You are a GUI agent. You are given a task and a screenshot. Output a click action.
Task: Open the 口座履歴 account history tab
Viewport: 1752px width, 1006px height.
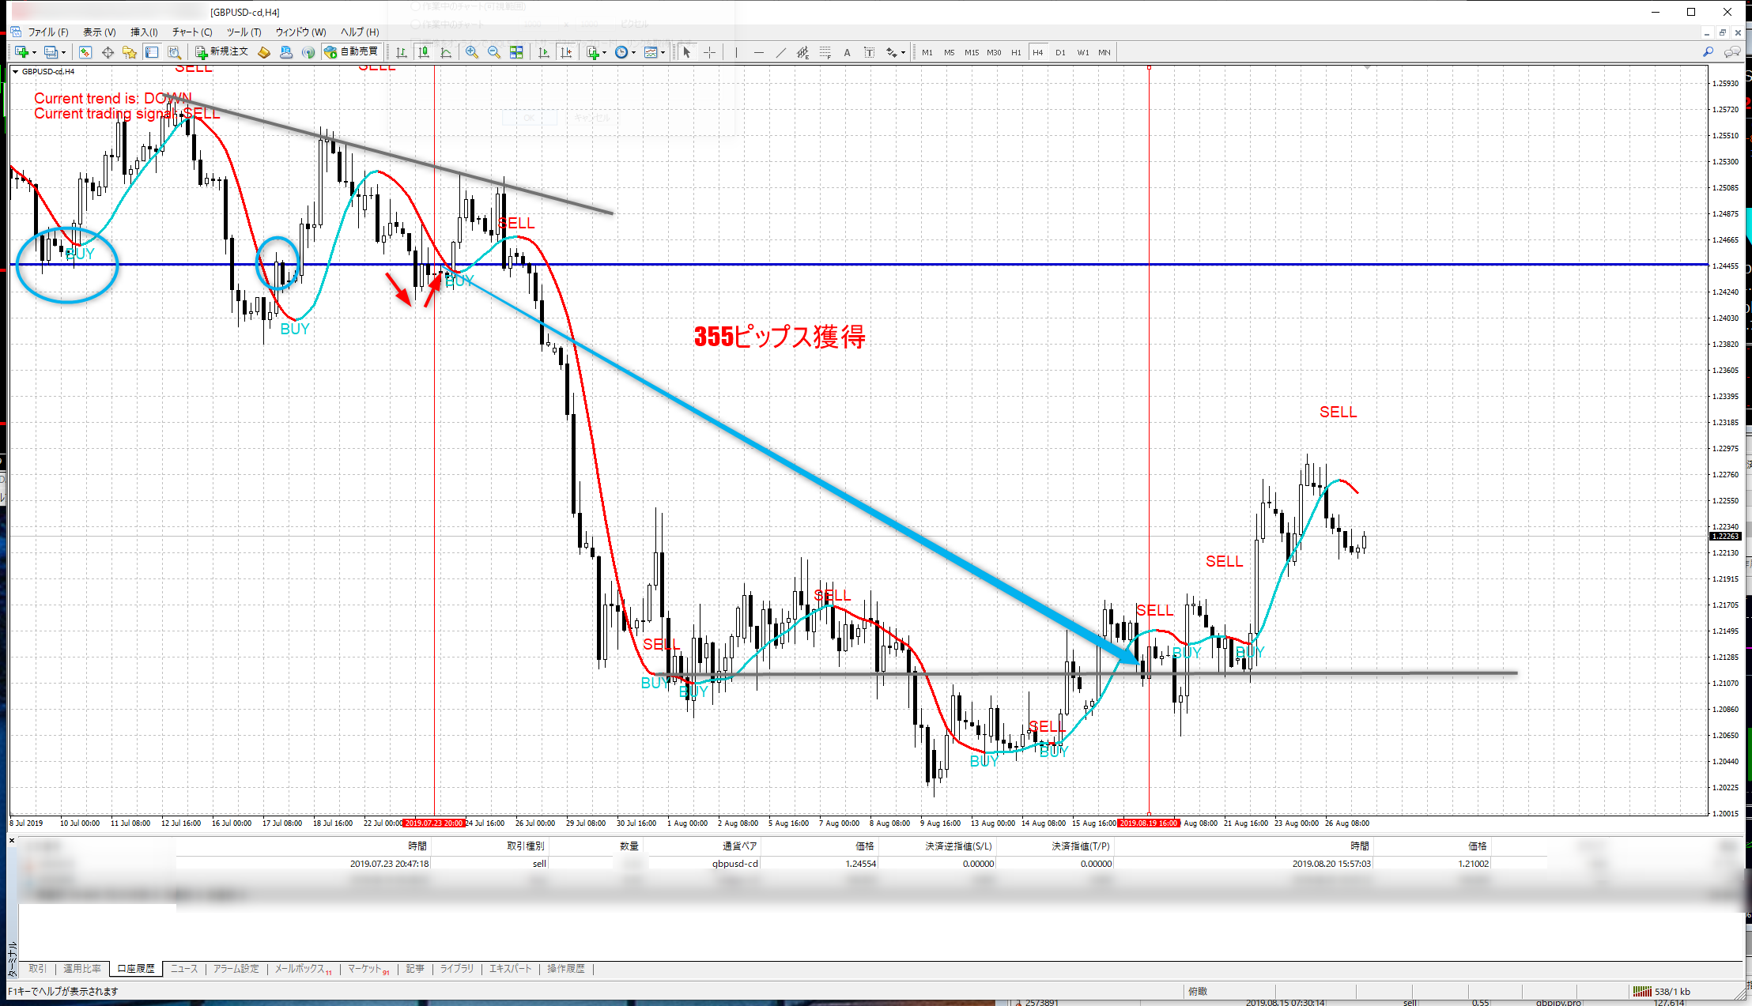[x=136, y=968]
